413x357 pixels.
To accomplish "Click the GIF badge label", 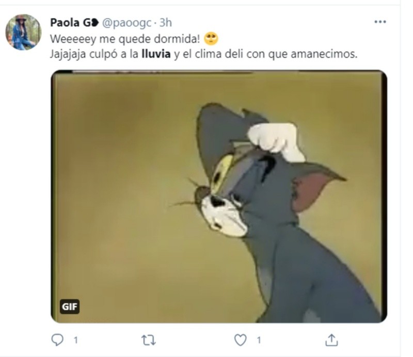I will 70,306.
